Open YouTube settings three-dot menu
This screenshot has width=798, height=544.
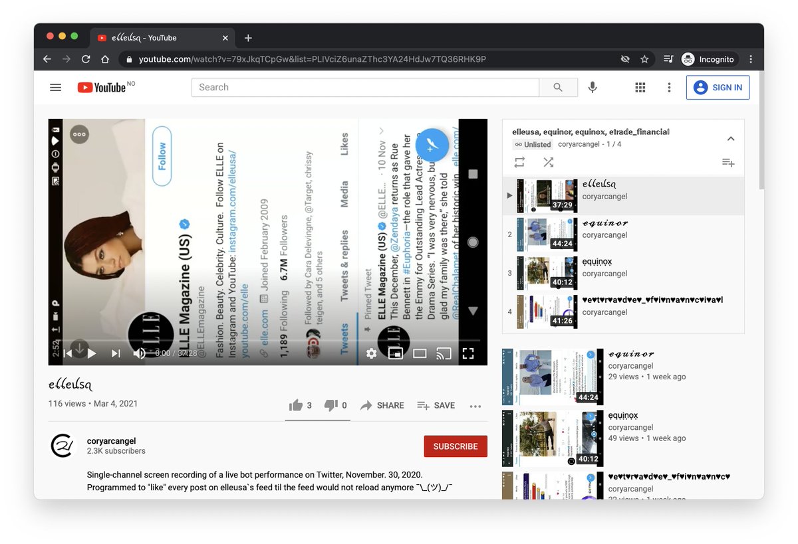pos(670,87)
